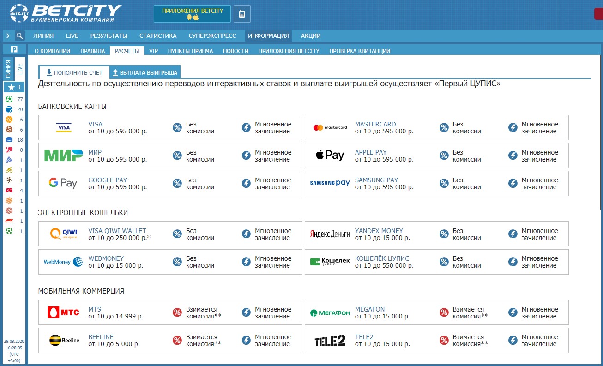Open the search magnifier icon
The image size is (603, 366).
[19, 36]
